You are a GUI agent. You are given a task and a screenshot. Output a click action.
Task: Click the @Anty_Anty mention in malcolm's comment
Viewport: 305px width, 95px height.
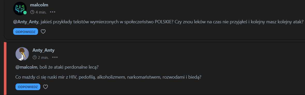(x=26, y=22)
